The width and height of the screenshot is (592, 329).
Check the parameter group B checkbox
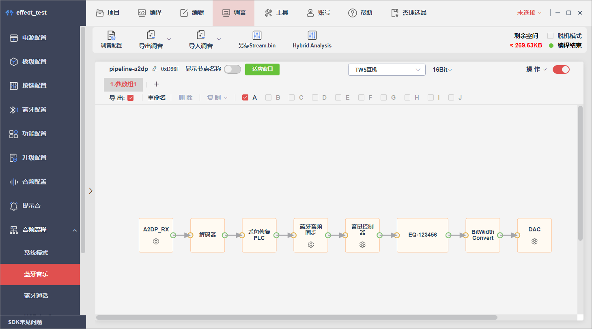[x=268, y=98]
